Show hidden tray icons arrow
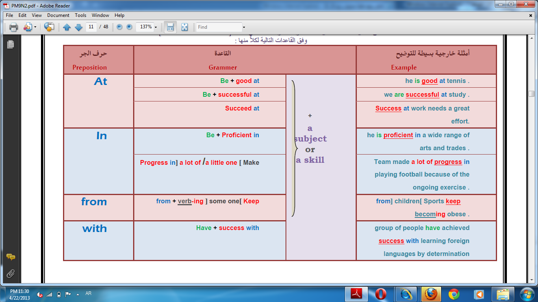 coord(78,294)
